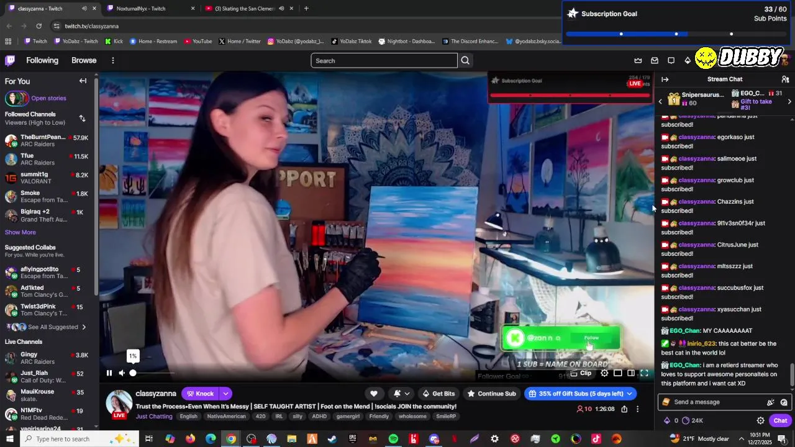Open the notifications inbox icon
This screenshot has width=795, height=447.
click(x=655, y=60)
